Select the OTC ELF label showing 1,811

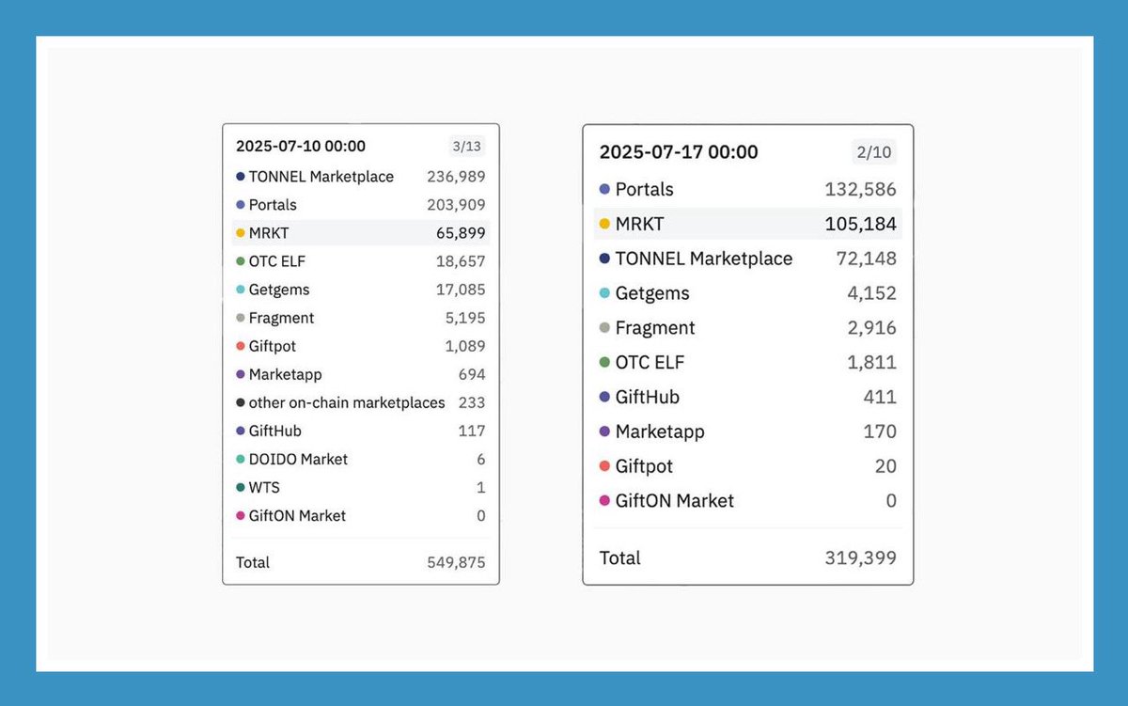(649, 362)
